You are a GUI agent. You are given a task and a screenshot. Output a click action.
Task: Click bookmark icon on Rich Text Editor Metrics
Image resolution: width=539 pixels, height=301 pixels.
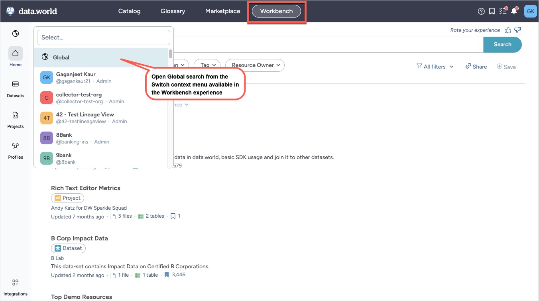[x=173, y=216]
